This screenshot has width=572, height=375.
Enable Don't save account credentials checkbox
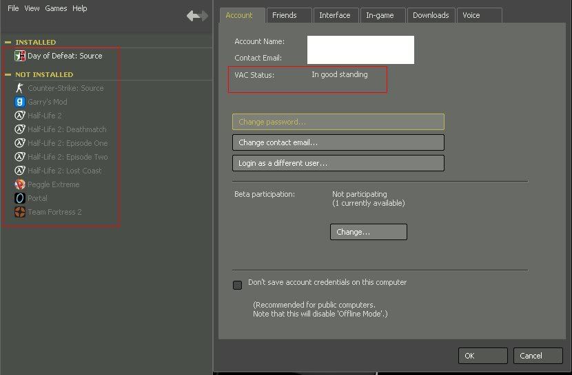238,285
